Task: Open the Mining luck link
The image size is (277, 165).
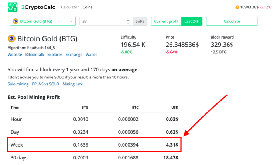Action: point(72,84)
